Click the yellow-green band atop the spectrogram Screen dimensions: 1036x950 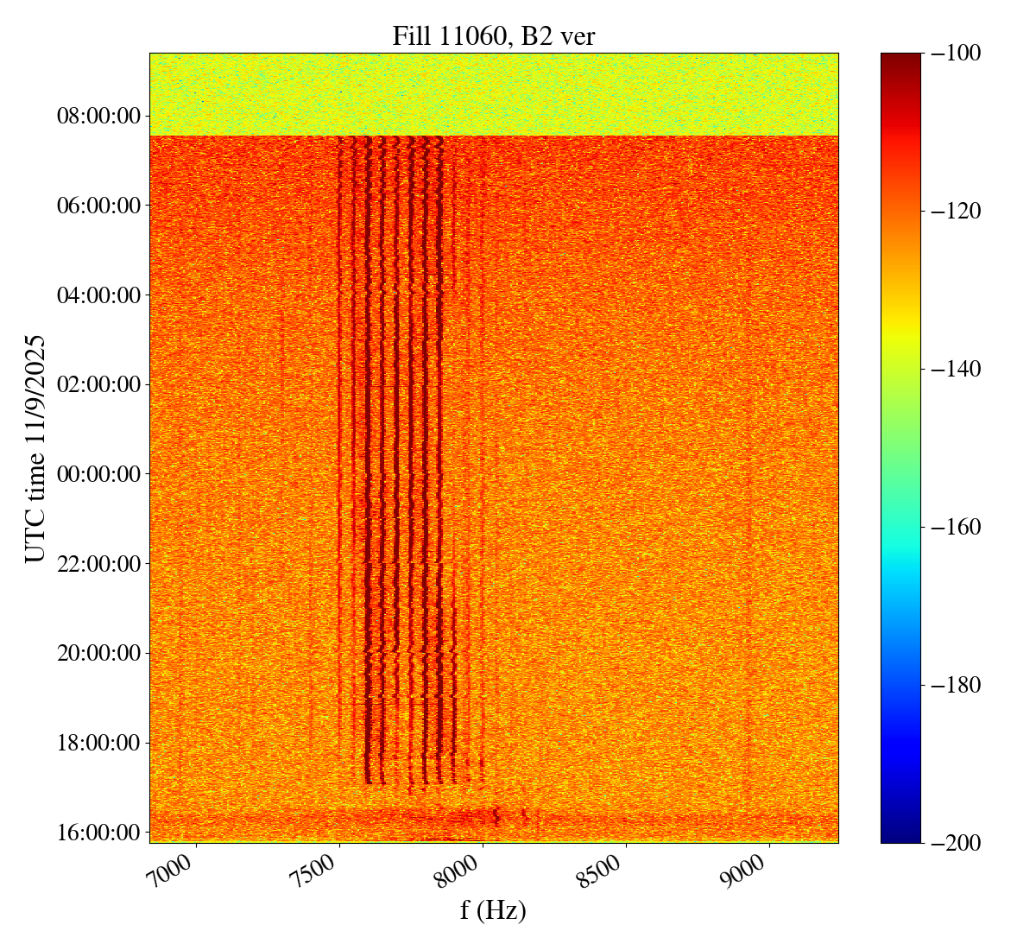[493, 93]
